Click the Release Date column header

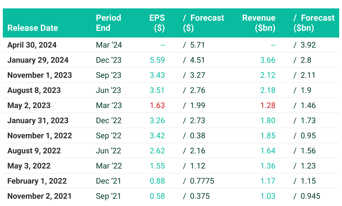pyautogui.click(x=33, y=28)
